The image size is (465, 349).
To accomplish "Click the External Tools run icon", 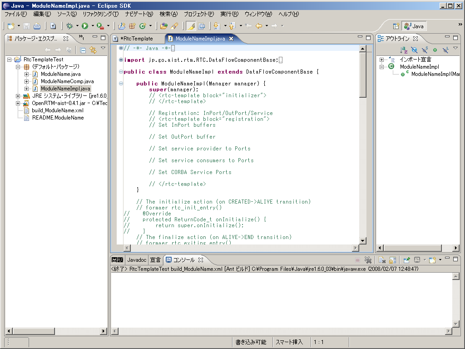I will pos(100,26).
